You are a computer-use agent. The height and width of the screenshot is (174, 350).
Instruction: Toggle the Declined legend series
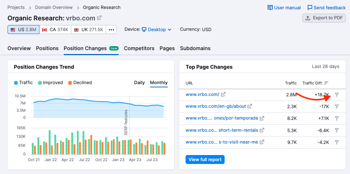[x=80, y=83]
